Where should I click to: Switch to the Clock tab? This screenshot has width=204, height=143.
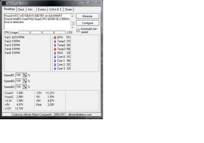pos(21,9)
